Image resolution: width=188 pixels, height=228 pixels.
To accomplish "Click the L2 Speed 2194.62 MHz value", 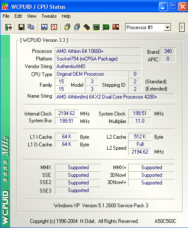I will 140,152.
